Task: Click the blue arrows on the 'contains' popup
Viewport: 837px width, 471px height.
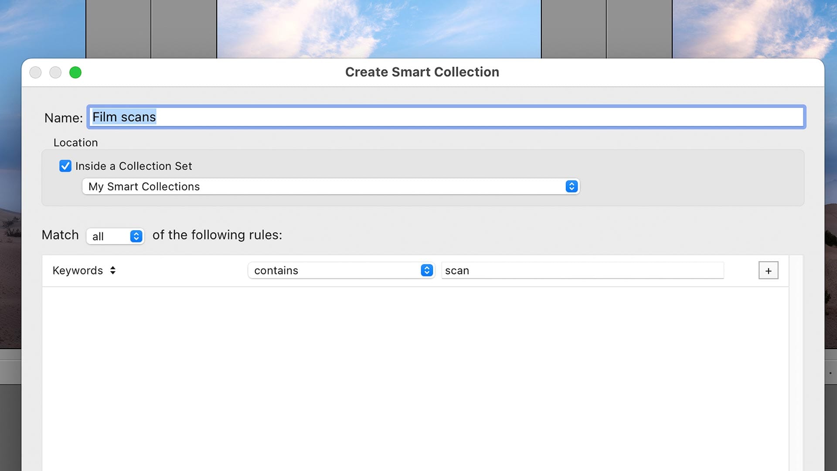Action: click(x=427, y=270)
